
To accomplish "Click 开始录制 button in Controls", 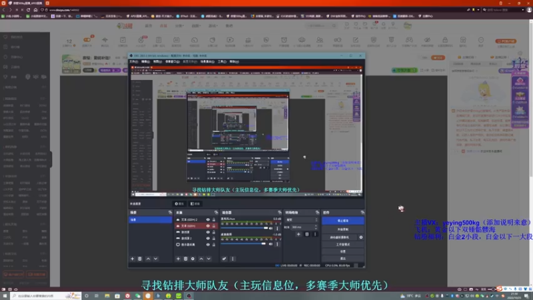I will tap(342, 229).
